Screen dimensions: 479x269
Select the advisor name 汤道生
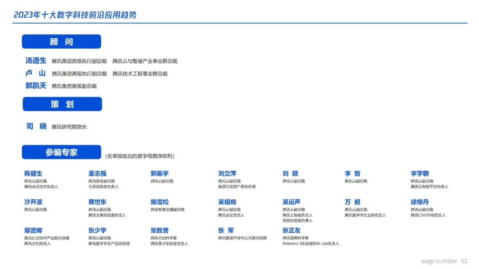pos(36,60)
